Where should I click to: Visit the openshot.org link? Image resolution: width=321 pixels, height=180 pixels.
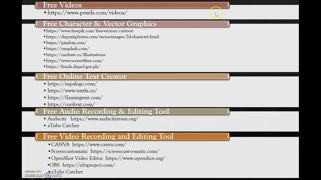(135, 158)
